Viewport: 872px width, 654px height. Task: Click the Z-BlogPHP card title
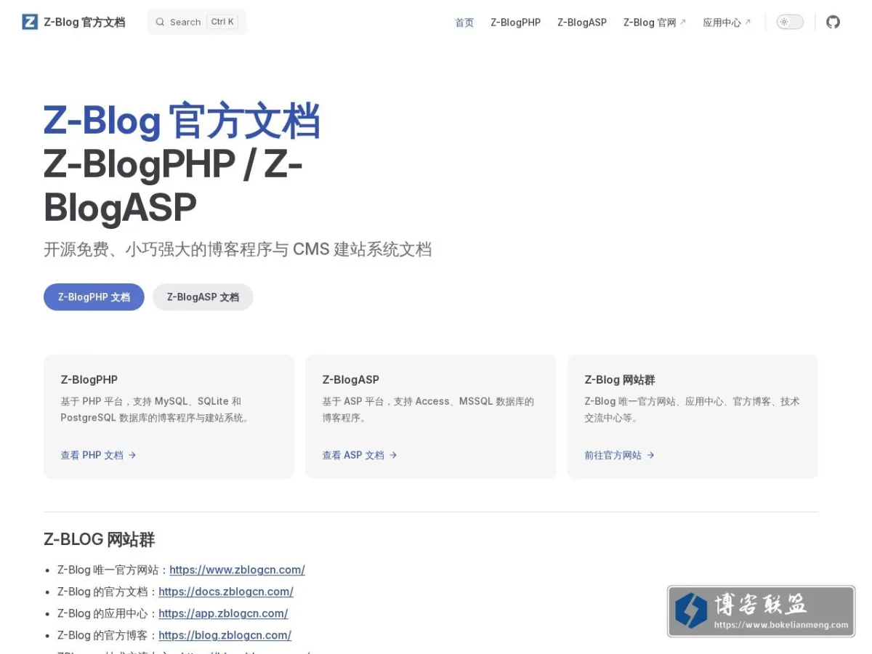(89, 379)
